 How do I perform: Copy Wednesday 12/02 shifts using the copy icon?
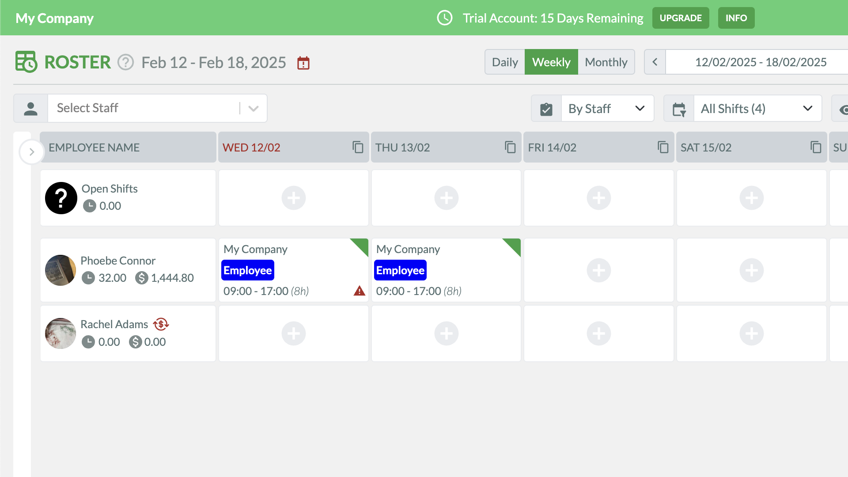click(x=358, y=147)
